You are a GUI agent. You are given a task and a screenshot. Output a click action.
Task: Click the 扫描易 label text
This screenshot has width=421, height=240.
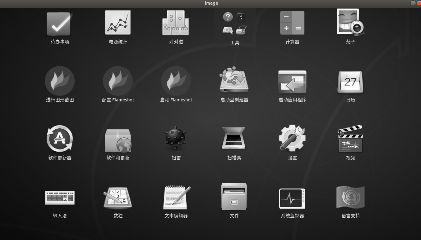click(x=234, y=158)
